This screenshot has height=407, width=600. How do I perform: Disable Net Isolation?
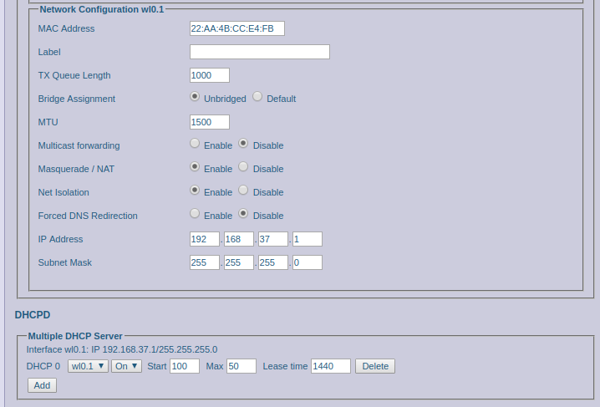pyautogui.click(x=243, y=191)
